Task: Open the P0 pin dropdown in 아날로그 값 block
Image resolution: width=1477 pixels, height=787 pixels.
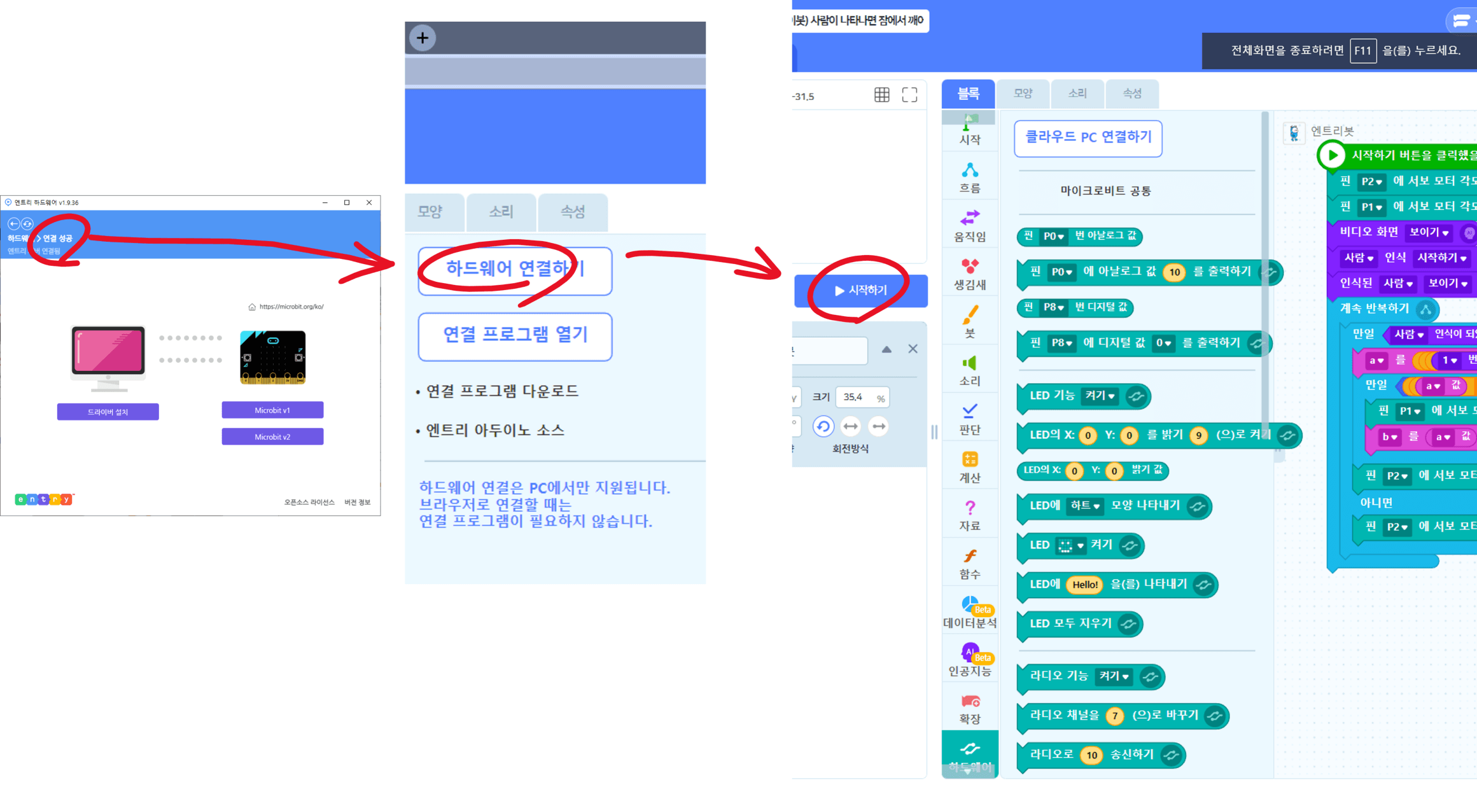Action: [1054, 236]
